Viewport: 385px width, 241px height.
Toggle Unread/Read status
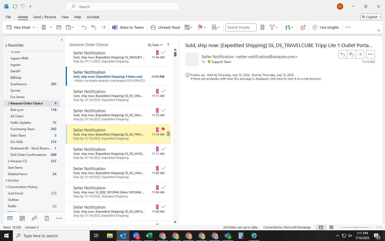click(165, 27)
